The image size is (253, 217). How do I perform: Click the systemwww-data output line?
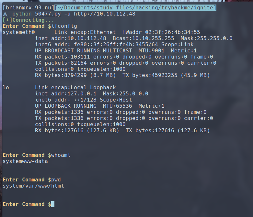pos(25,161)
